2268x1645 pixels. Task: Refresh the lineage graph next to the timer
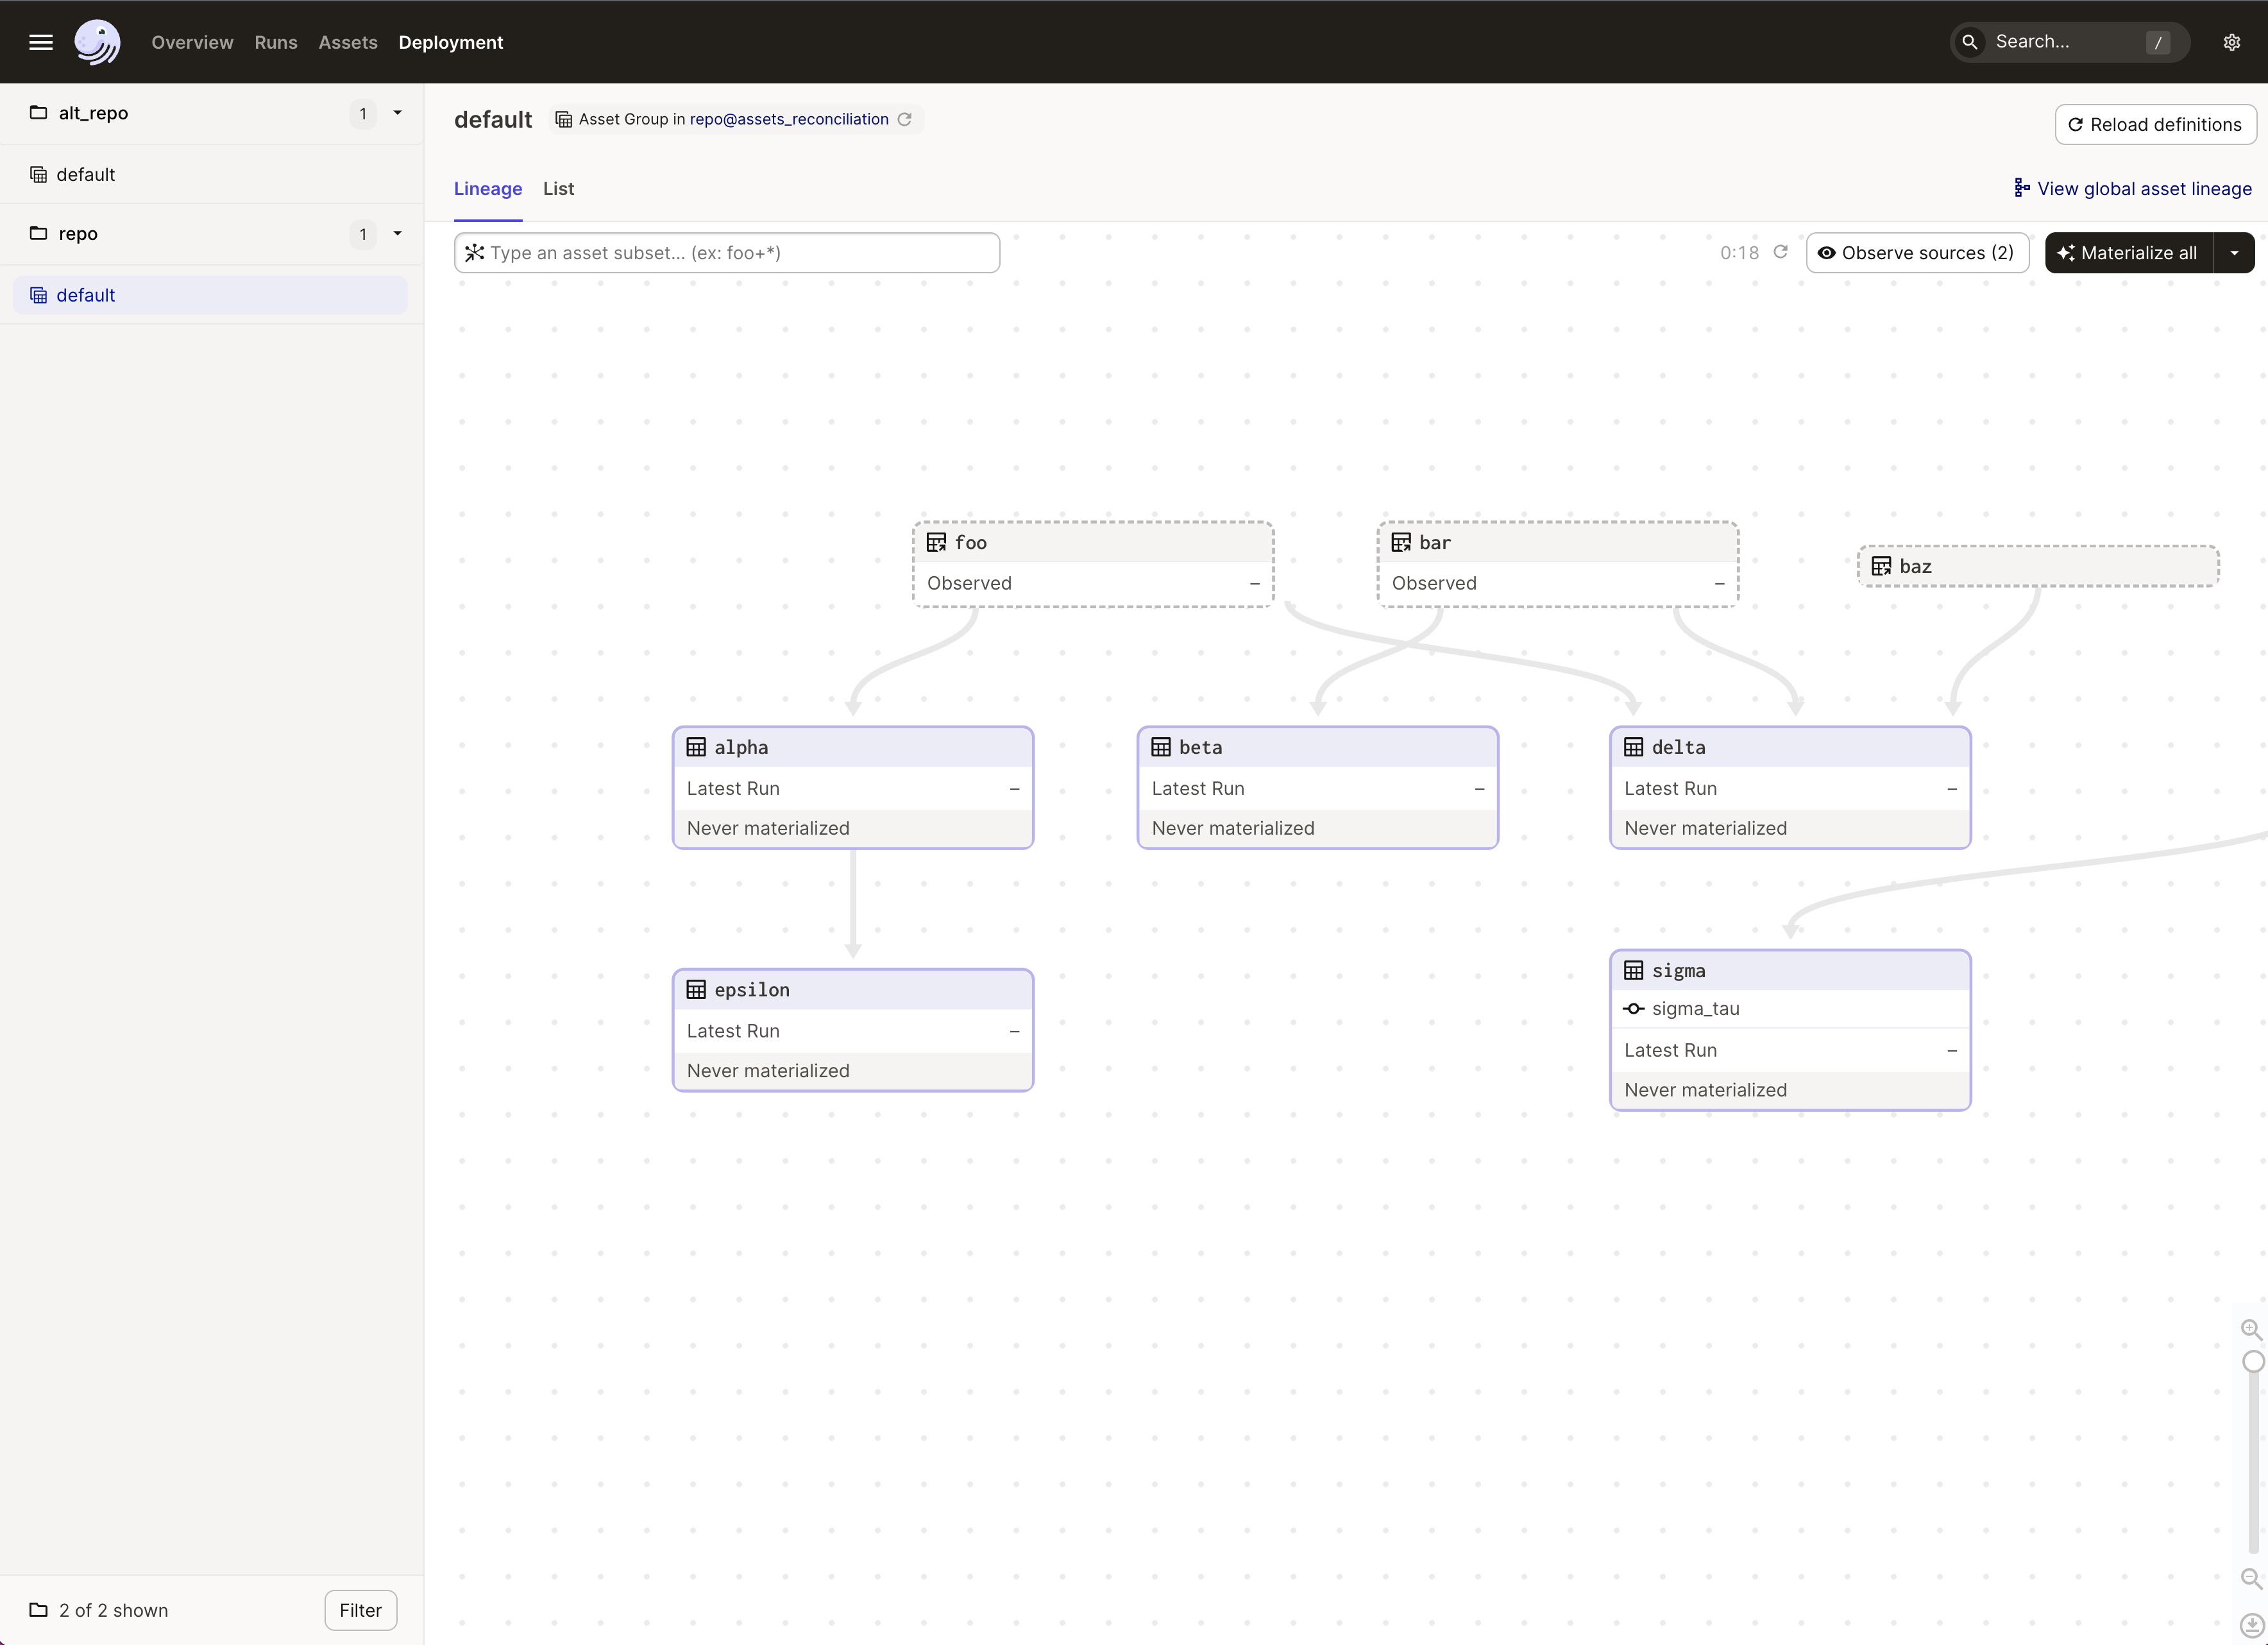tap(1781, 252)
